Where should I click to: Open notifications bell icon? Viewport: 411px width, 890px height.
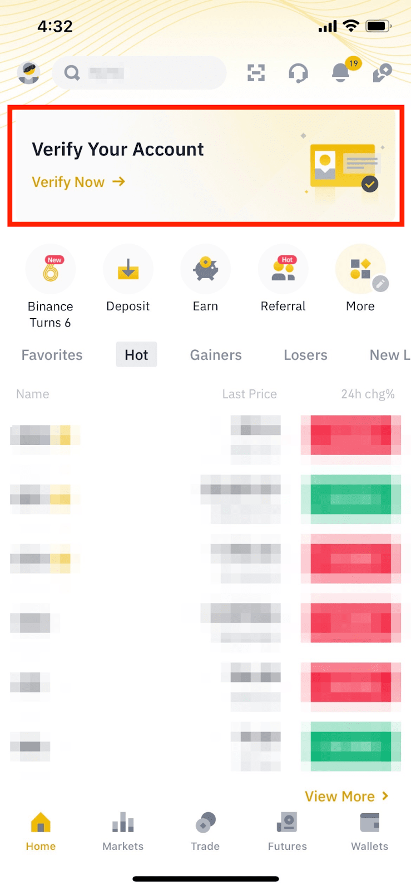(x=341, y=73)
